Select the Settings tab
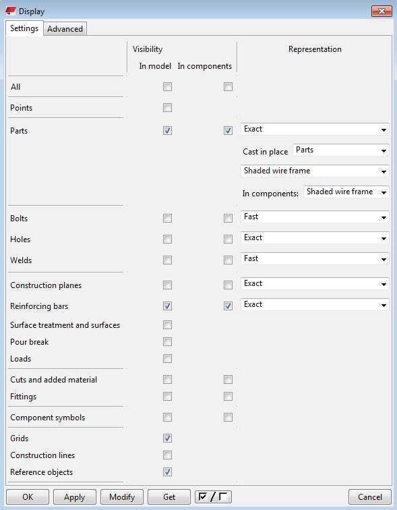The height and width of the screenshot is (510, 397). (24, 28)
